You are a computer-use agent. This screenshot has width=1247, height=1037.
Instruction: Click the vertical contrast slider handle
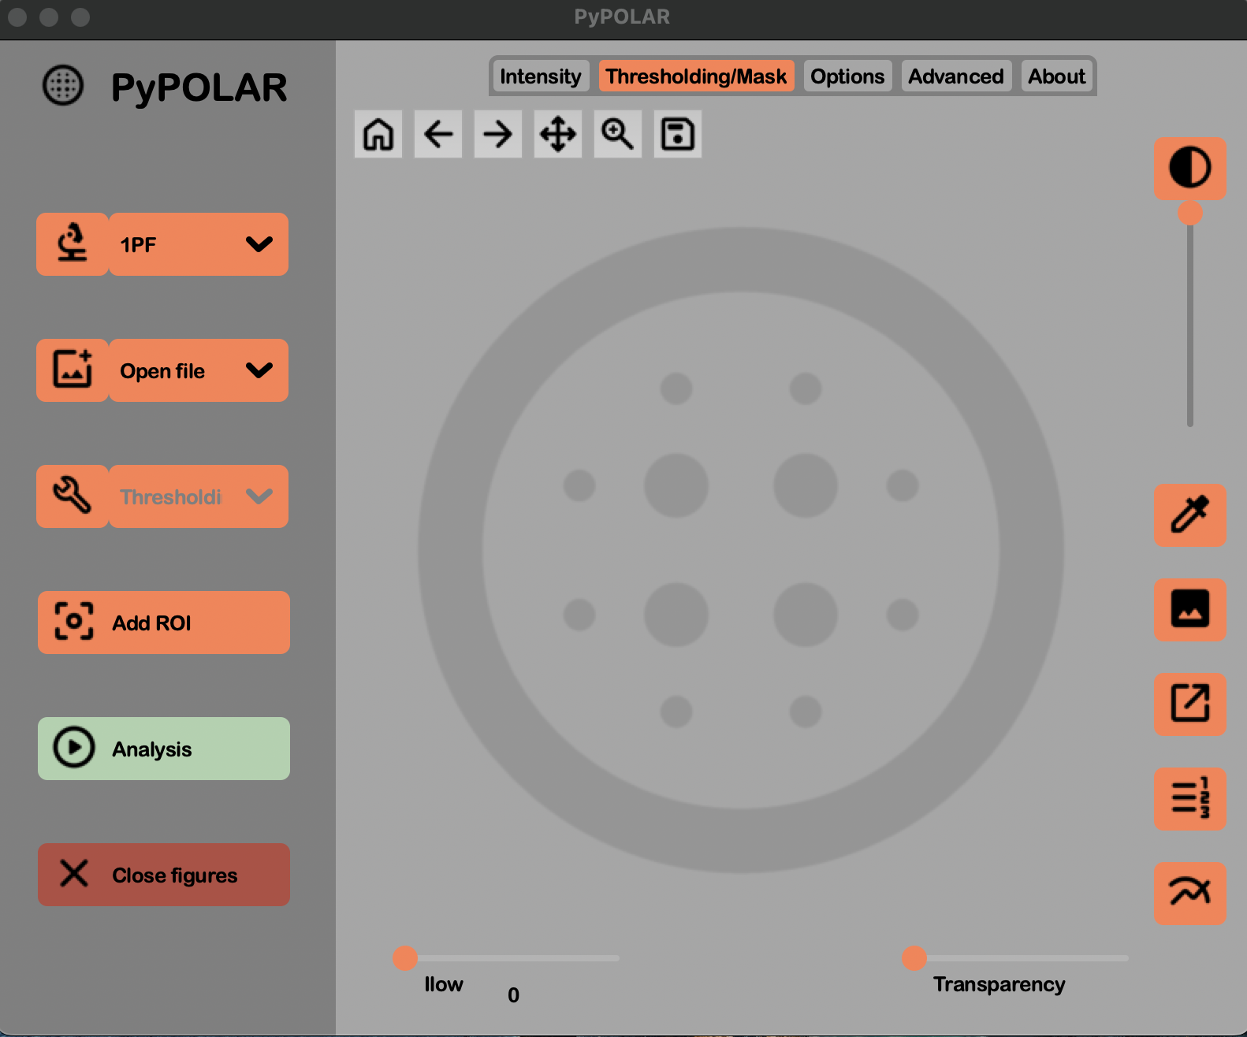[x=1190, y=213]
